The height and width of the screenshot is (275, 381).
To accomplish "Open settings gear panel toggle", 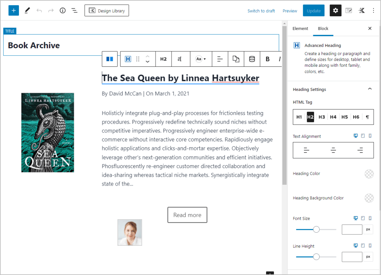I will click(x=335, y=10).
